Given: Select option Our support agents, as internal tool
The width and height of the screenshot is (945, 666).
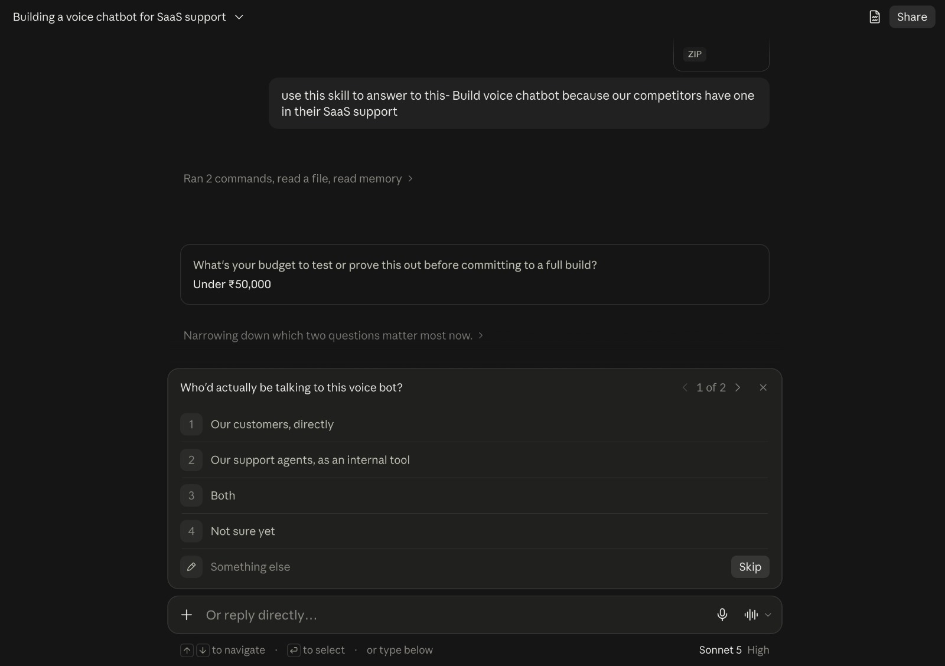Looking at the screenshot, I should pyautogui.click(x=474, y=460).
